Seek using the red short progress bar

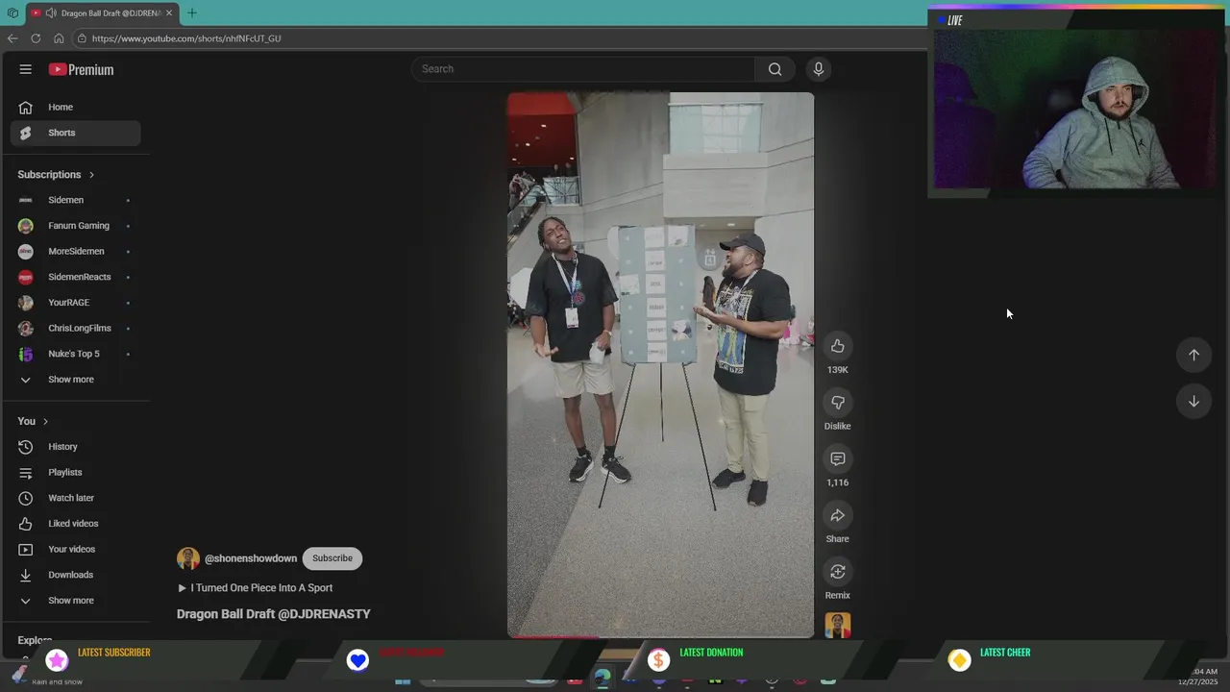660,636
